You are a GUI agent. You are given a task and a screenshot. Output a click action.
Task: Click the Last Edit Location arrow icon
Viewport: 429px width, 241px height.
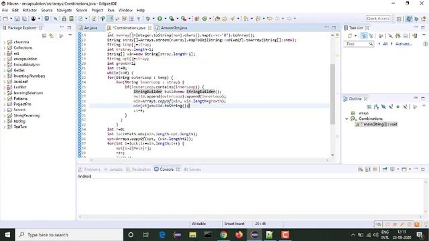coord(269,19)
